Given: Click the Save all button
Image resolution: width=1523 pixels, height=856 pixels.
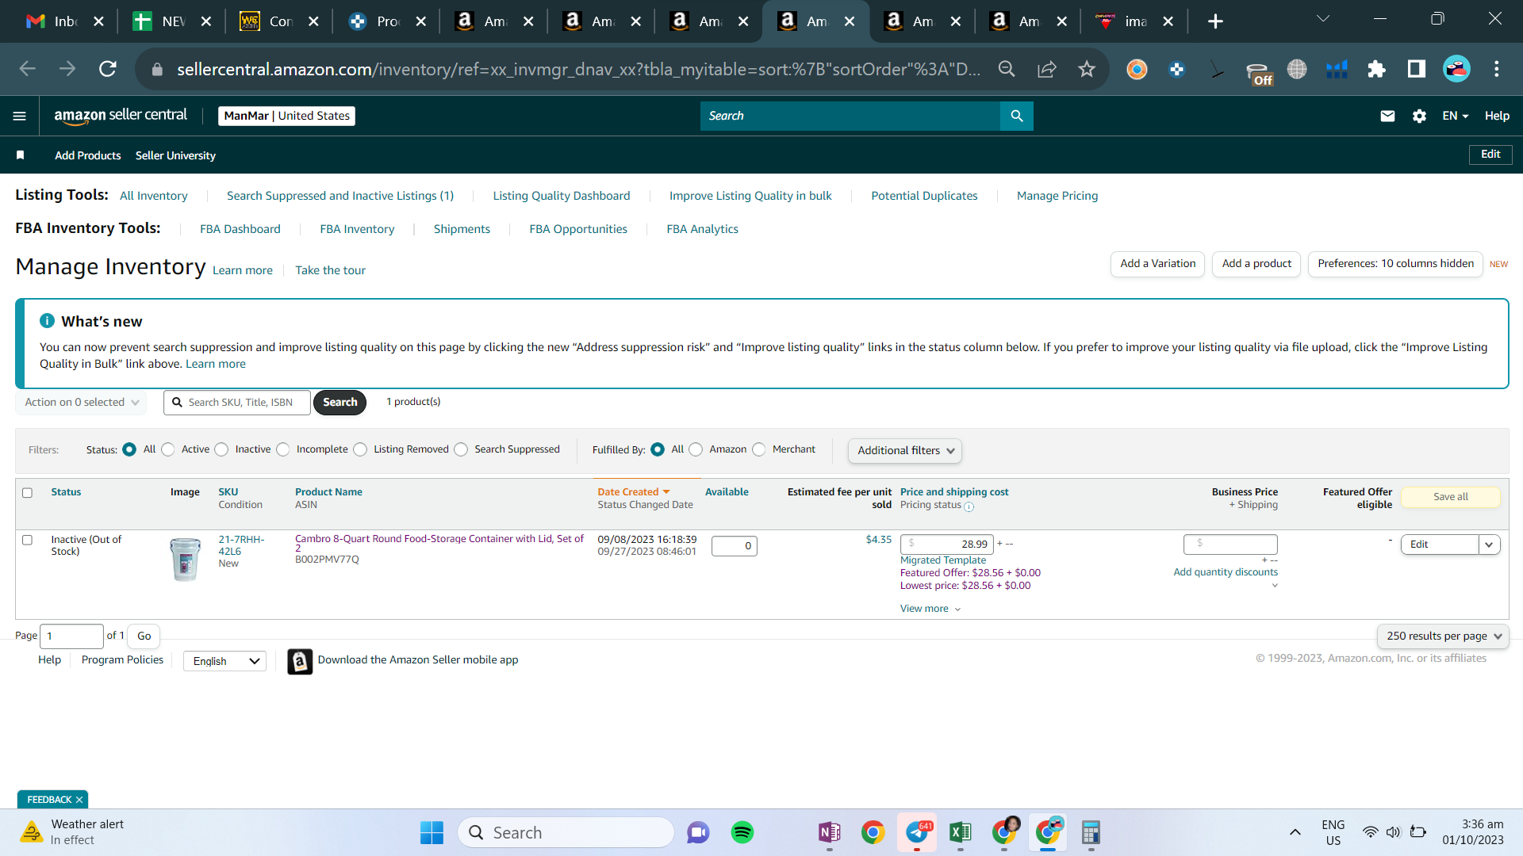Looking at the screenshot, I should 1451,497.
